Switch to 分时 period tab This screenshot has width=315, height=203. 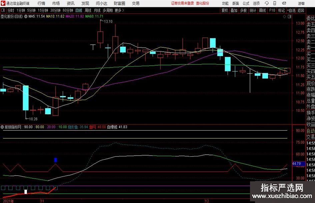(11, 10)
